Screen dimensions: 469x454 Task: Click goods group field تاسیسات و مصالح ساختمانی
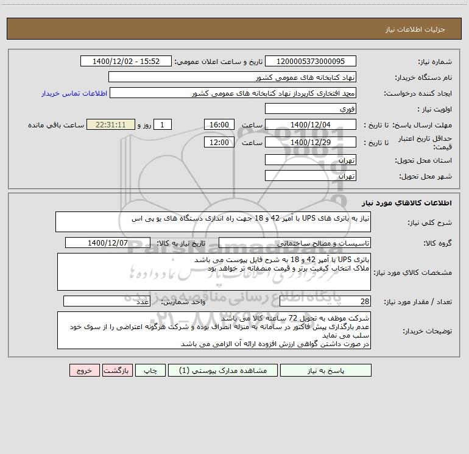point(295,243)
